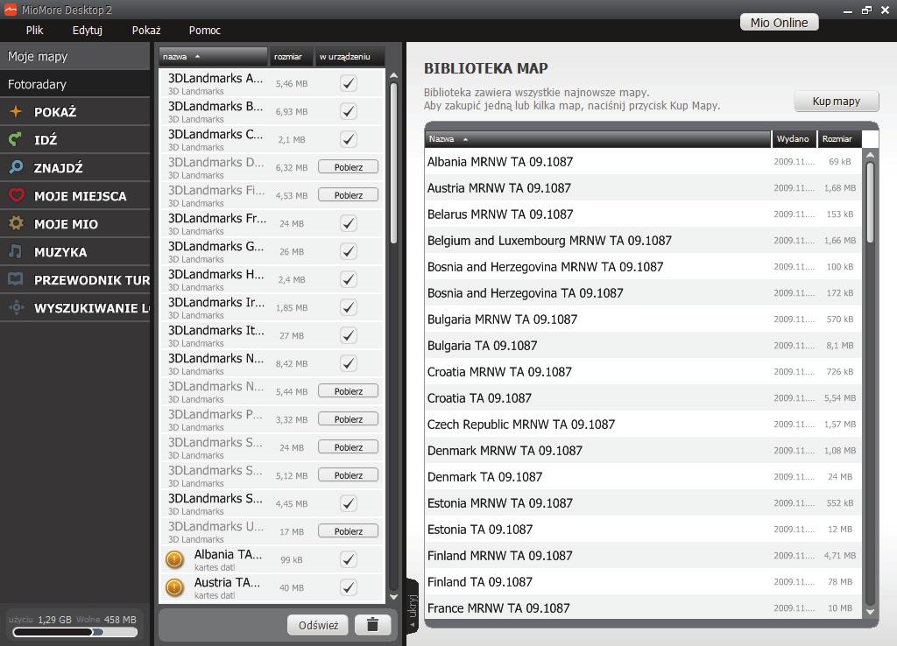897x646 pixels.
Task: Download 3DLandmarks U... with Pobierz
Action: [349, 531]
